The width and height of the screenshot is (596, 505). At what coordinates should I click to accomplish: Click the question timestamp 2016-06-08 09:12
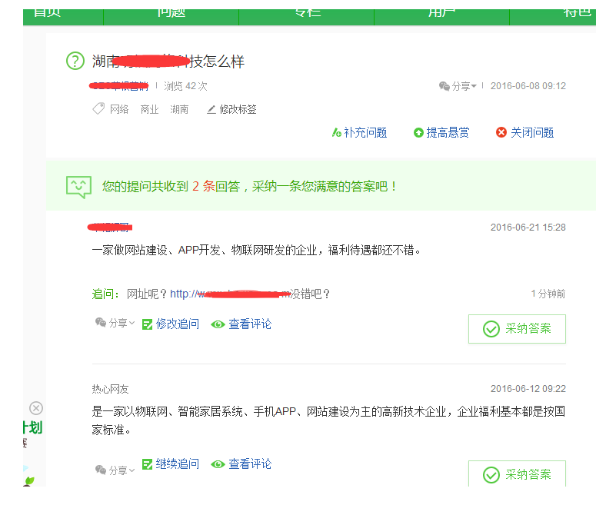click(x=528, y=86)
